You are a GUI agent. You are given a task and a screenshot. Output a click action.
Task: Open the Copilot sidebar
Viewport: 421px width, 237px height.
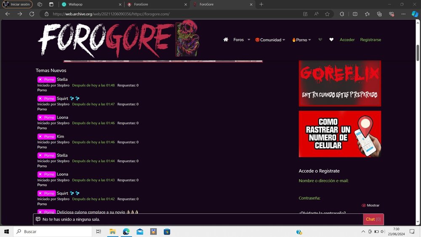pyautogui.click(x=415, y=14)
